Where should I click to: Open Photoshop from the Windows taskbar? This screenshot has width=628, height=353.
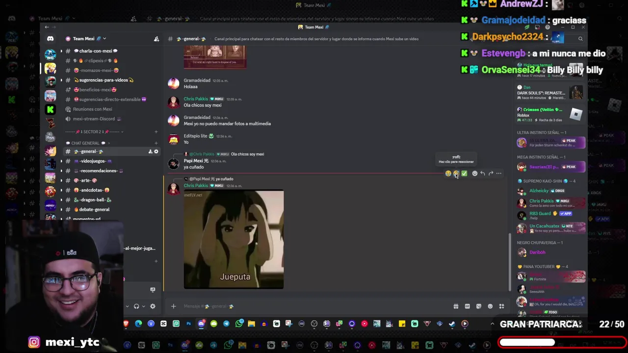pos(188,324)
